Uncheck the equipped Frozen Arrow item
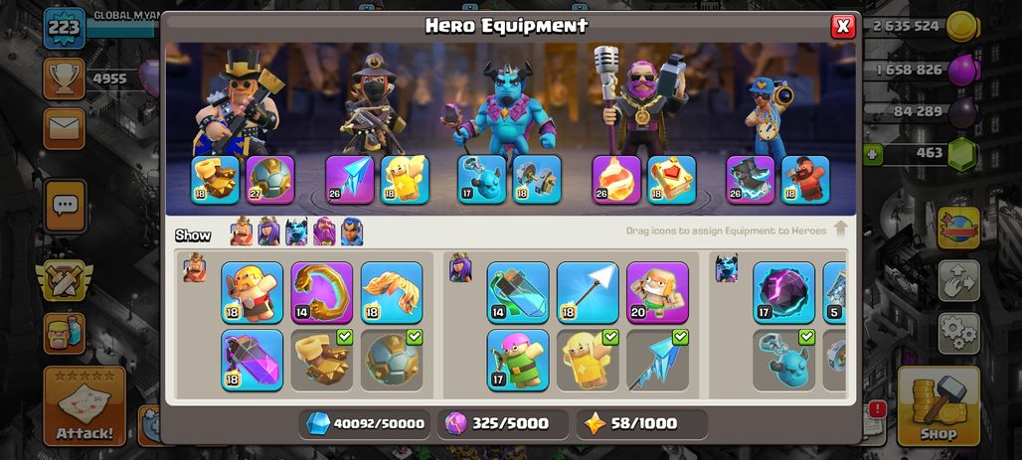Viewport: 1022px width, 460px height. pos(657,361)
